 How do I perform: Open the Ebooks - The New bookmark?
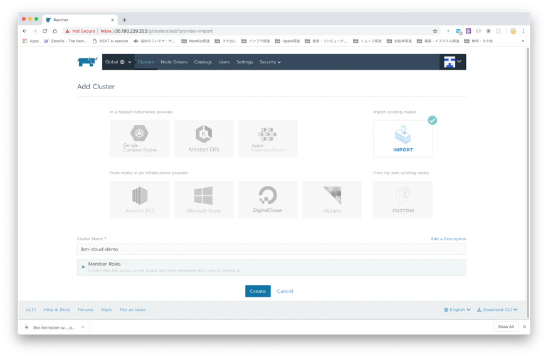(x=65, y=41)
